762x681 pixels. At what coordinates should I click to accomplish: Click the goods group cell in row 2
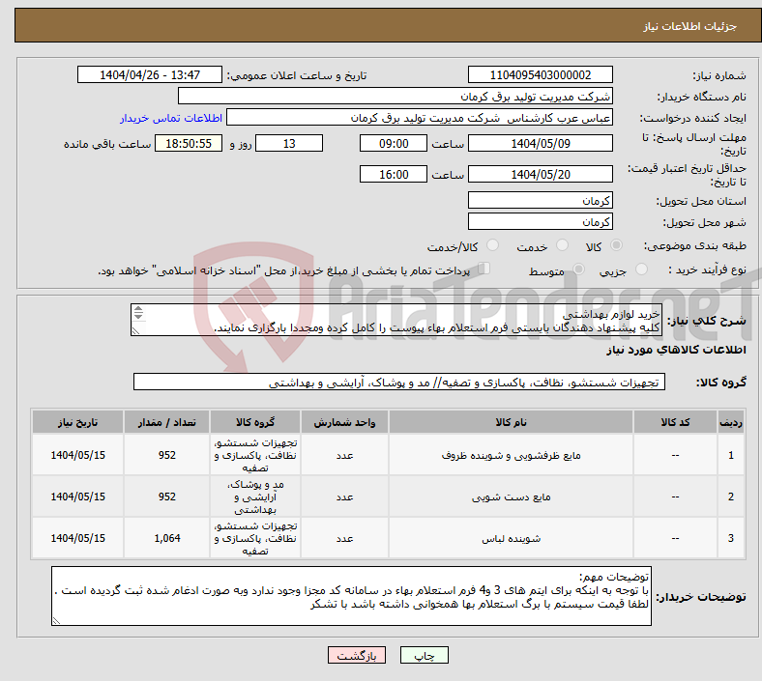[255, 497]
